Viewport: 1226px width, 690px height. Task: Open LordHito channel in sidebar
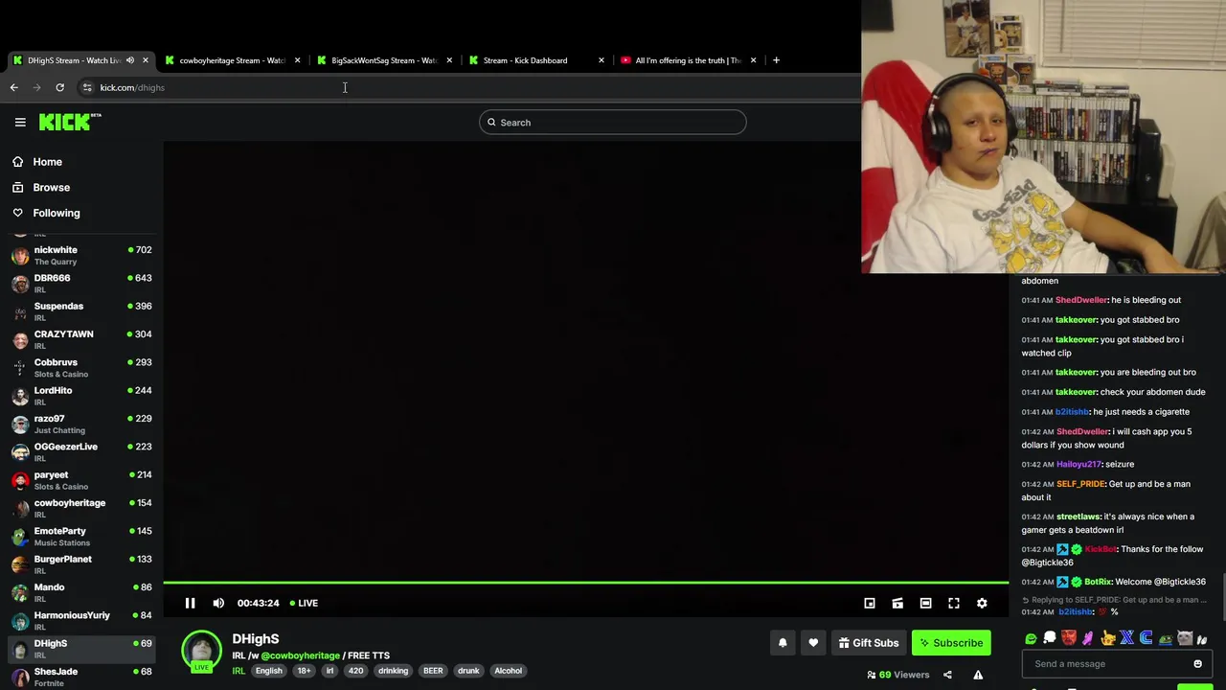(x=81, y=396)
